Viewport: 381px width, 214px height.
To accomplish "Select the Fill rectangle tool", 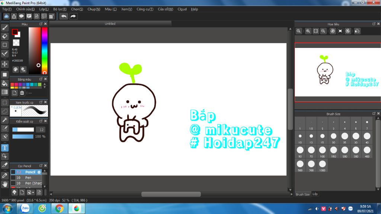I will point(4,75).
